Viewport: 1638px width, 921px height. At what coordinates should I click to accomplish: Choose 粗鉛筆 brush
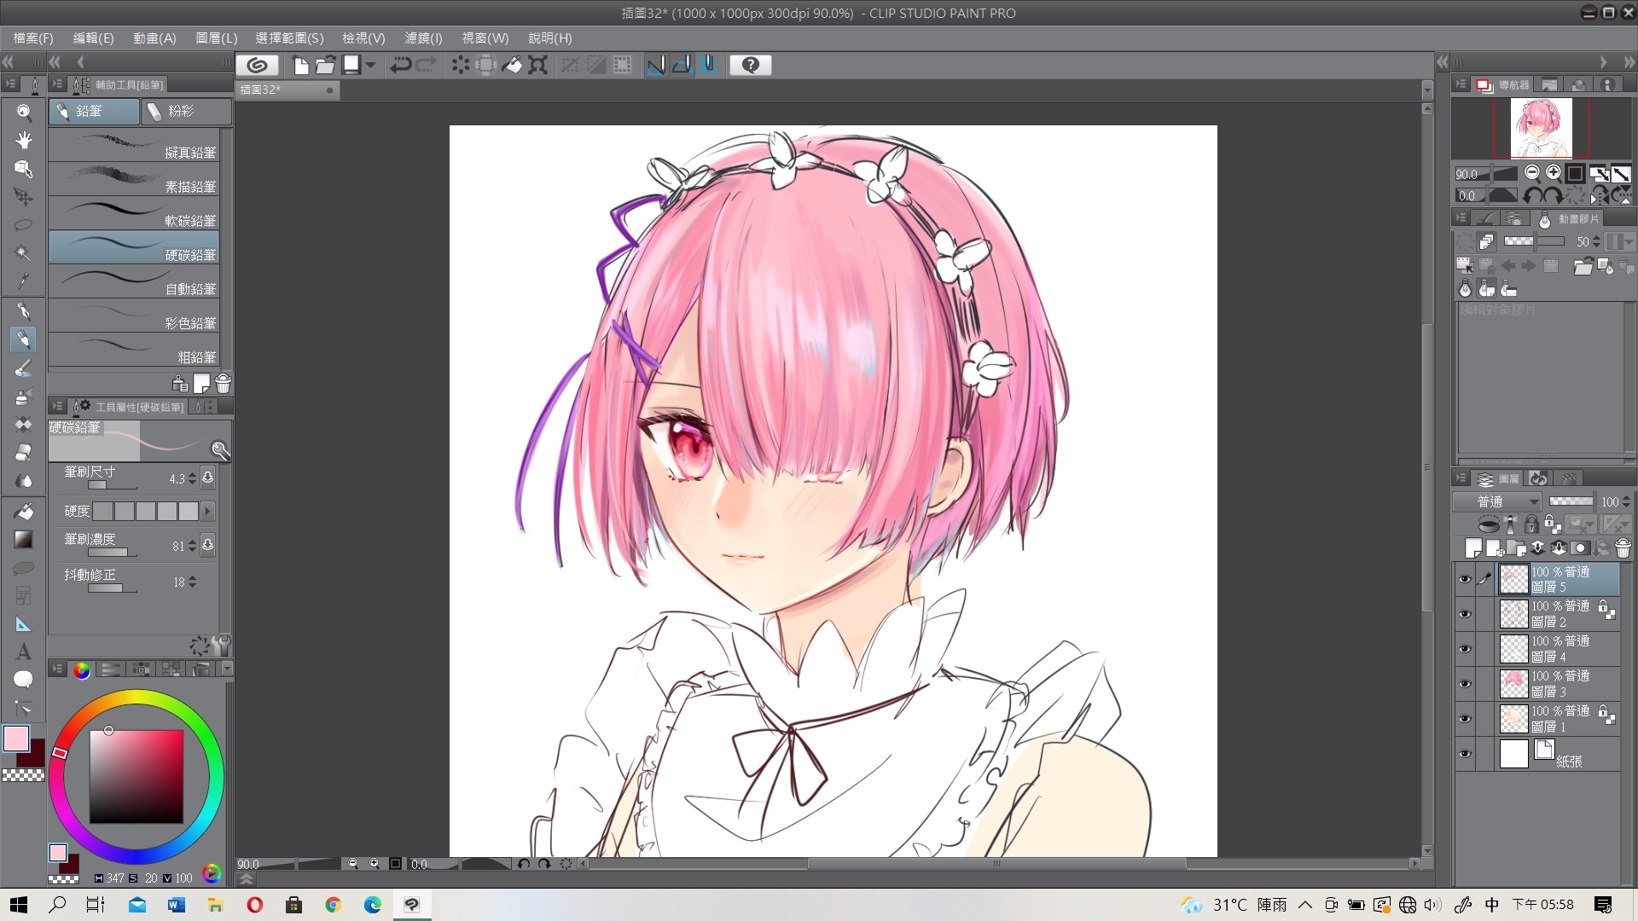(x=134, y=350)
